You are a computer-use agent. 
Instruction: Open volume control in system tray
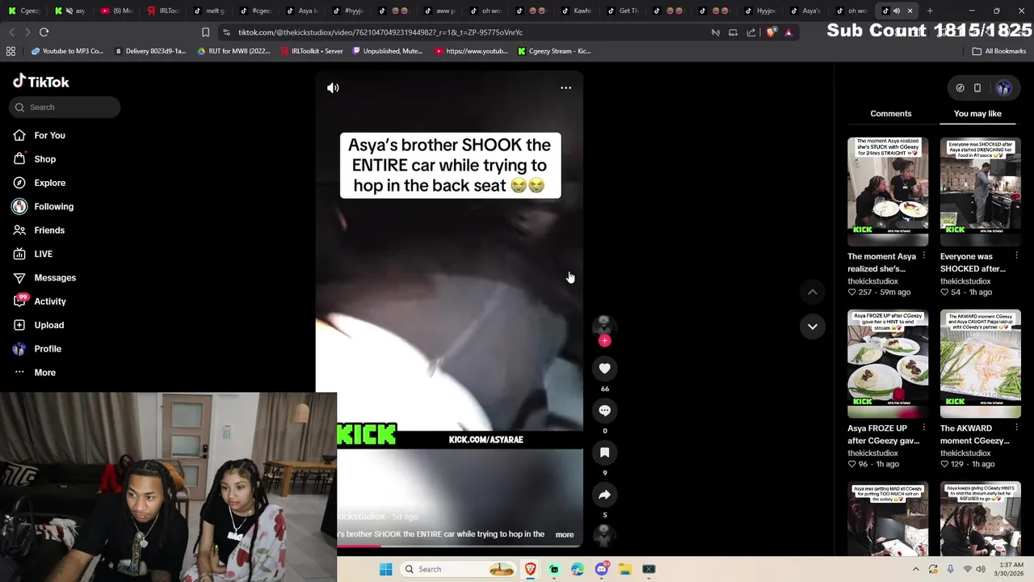980,569
